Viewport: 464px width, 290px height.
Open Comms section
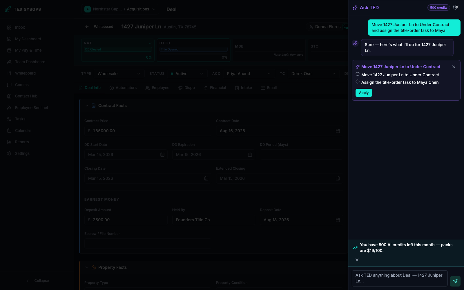[37, 85]
